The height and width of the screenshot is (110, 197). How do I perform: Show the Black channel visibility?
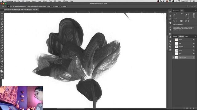[x=174, y=54]
